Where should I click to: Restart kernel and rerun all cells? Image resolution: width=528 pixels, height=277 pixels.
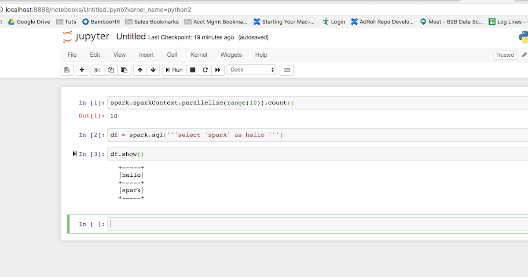[218, 70]
